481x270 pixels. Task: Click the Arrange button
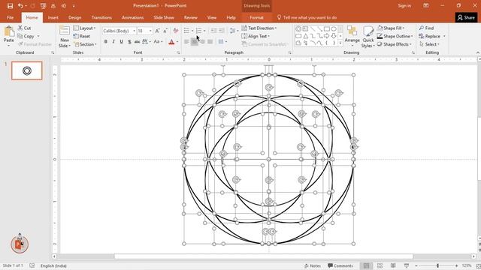[352, 37]
